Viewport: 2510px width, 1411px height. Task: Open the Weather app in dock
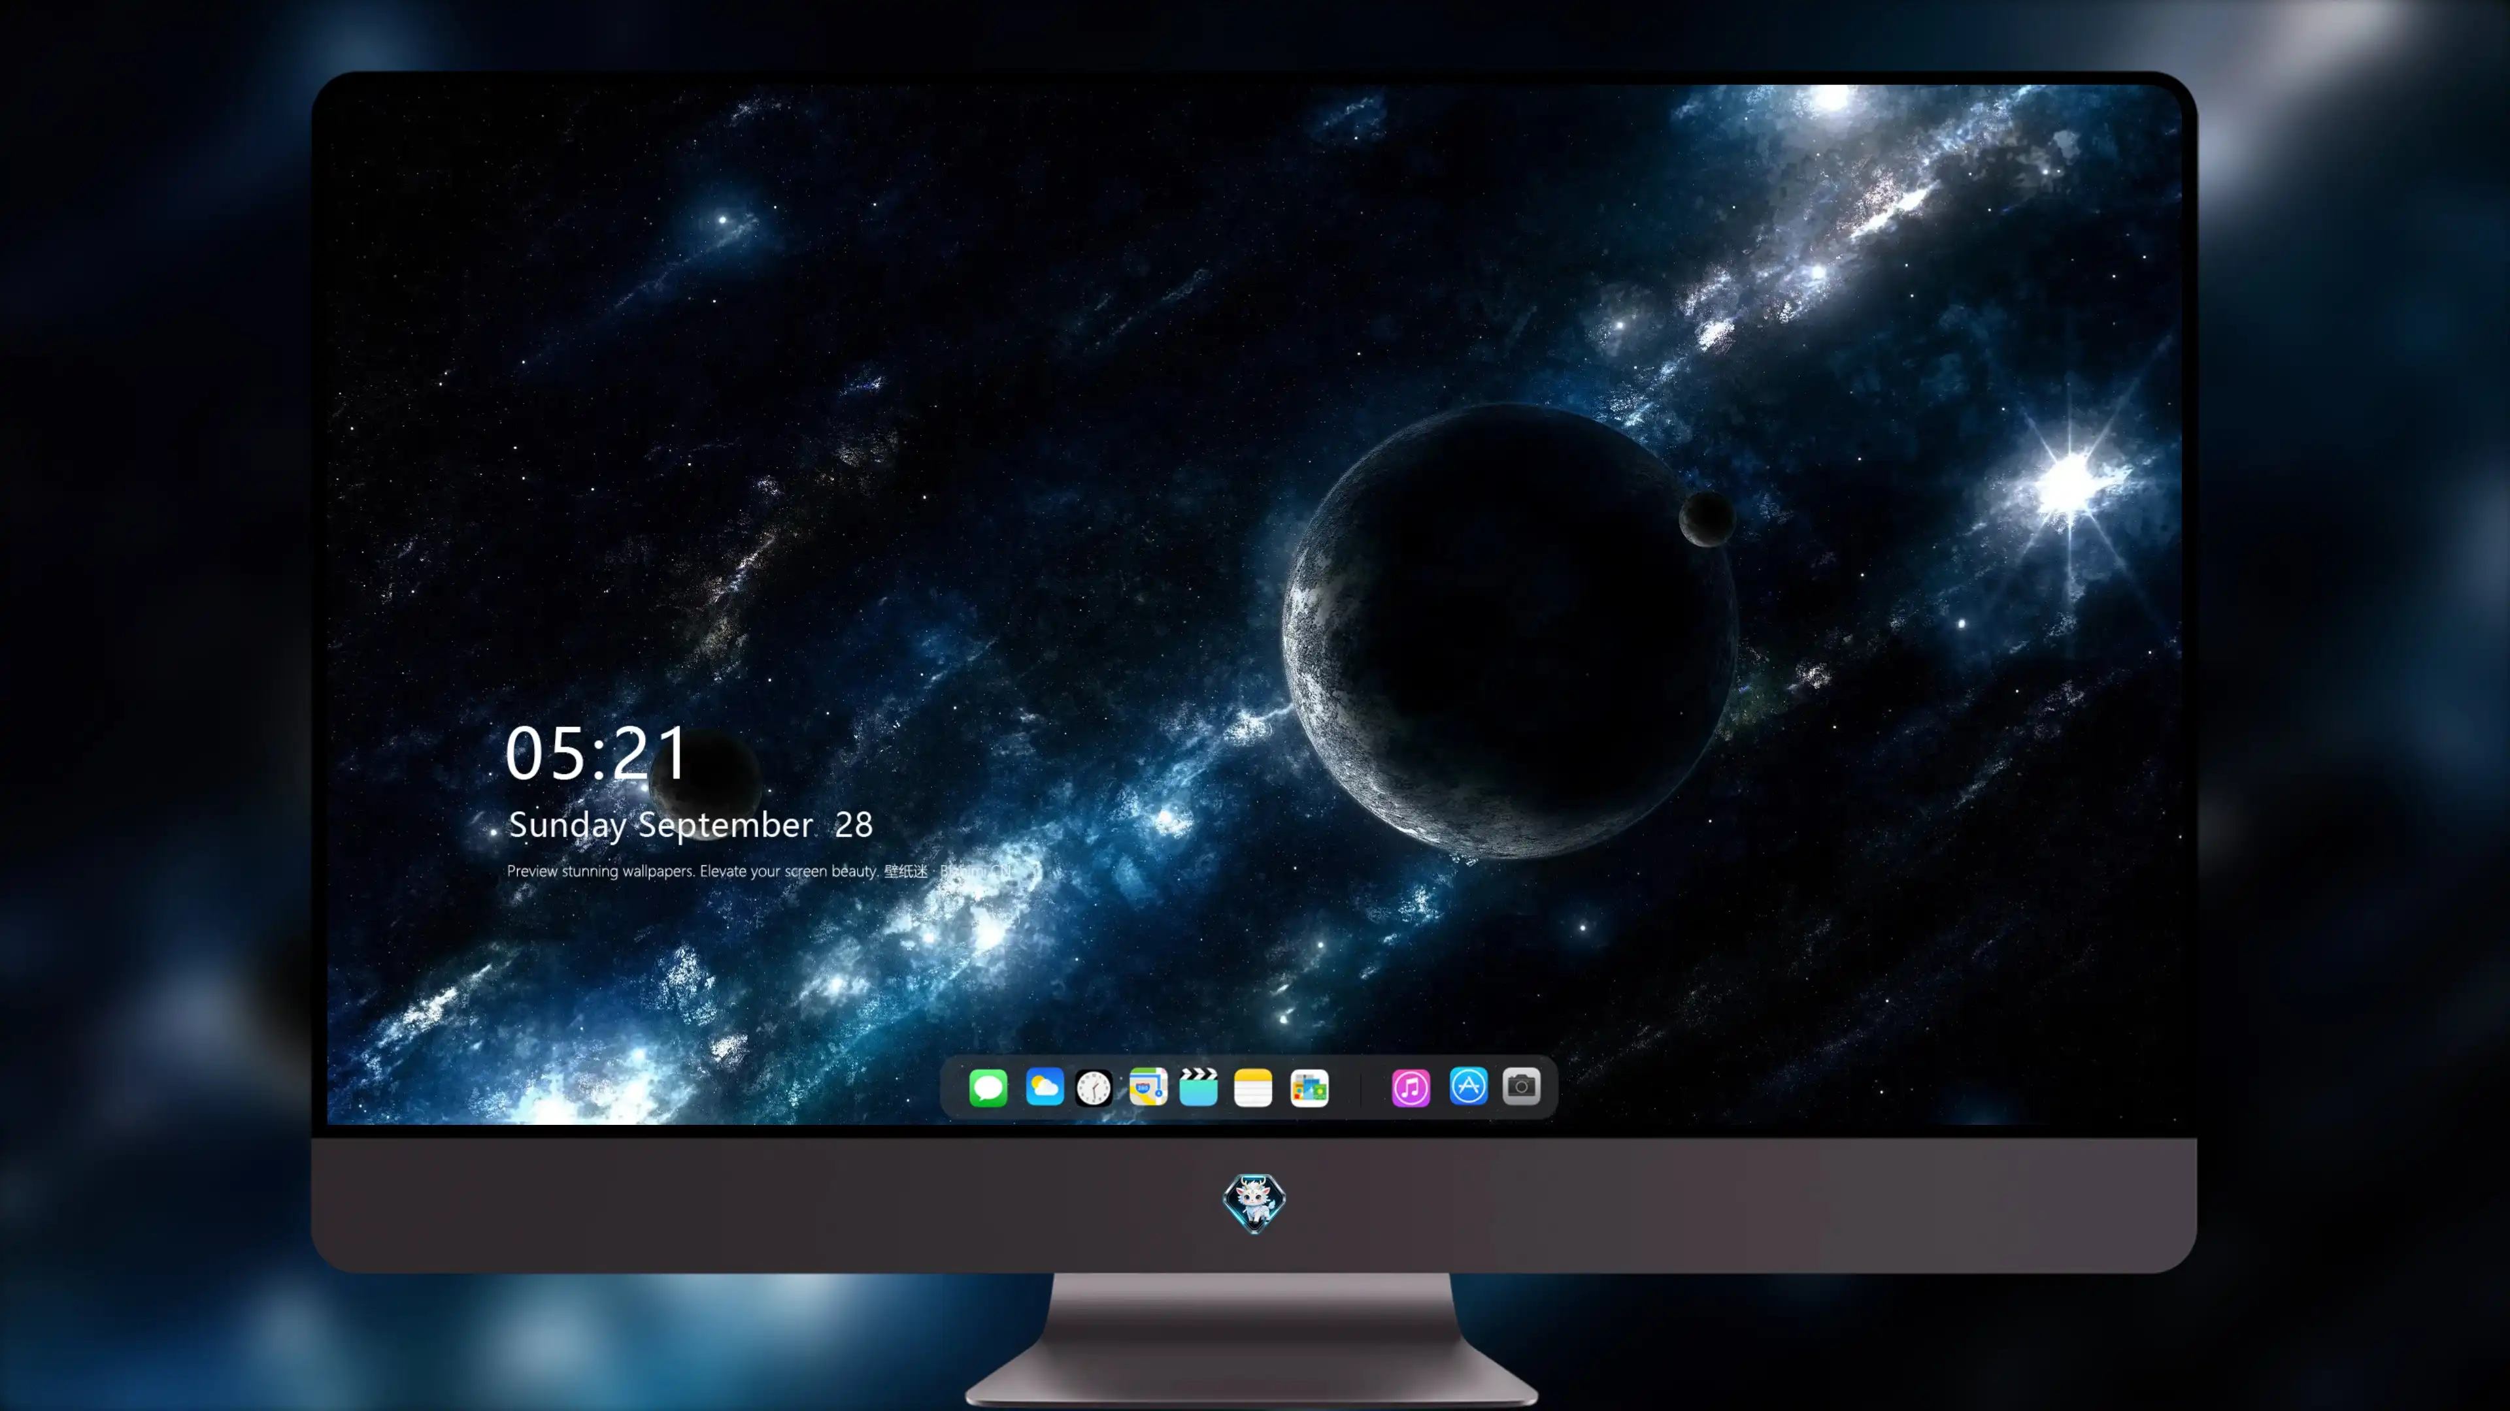coord(1045,1087)
